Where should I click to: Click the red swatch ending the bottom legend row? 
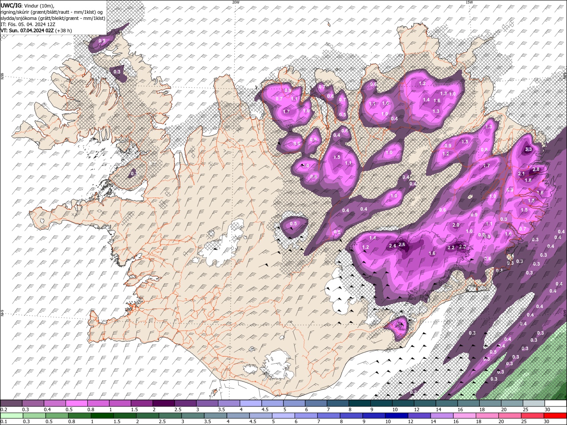(x=555, y=416)
